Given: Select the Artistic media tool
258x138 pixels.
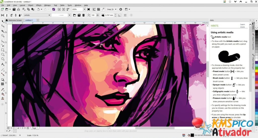Looking at the screenshot, I should pyautogui.click(x=3, y=45).
